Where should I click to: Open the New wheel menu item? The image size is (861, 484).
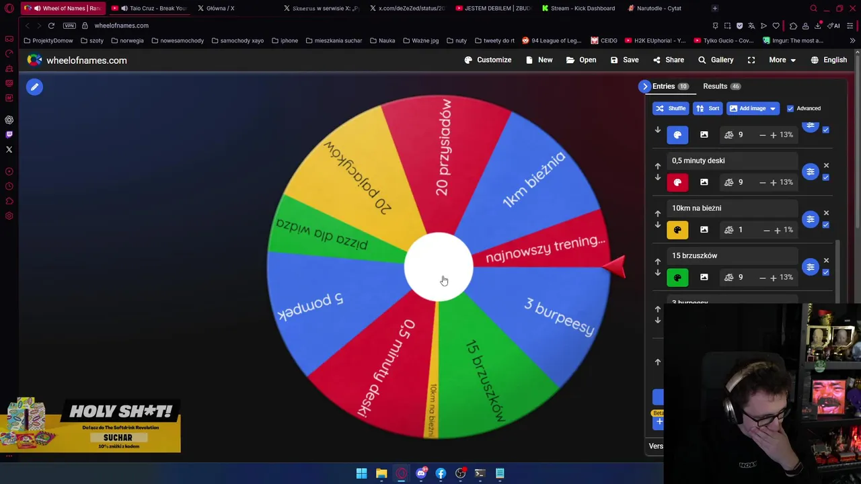pyautogui.click(x=539, y=60)
